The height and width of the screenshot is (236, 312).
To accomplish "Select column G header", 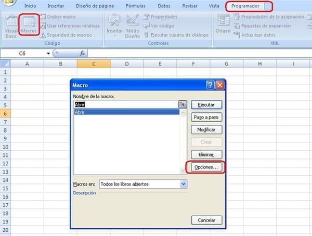I will pos(227,64).
